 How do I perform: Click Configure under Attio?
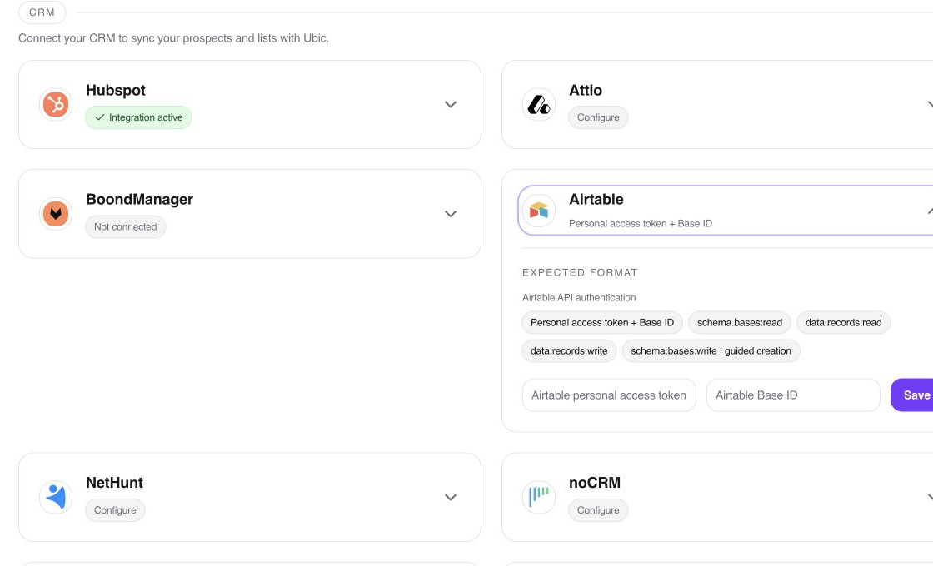(x=598, y=117)
